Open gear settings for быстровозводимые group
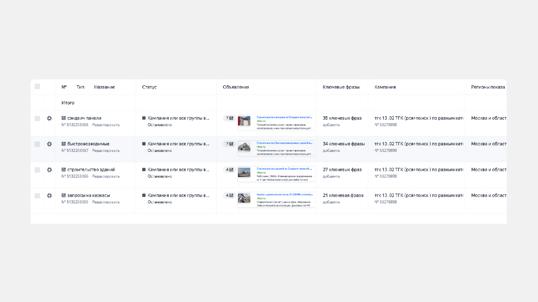This screenshot has height=302, width=538. pos(49,144)
